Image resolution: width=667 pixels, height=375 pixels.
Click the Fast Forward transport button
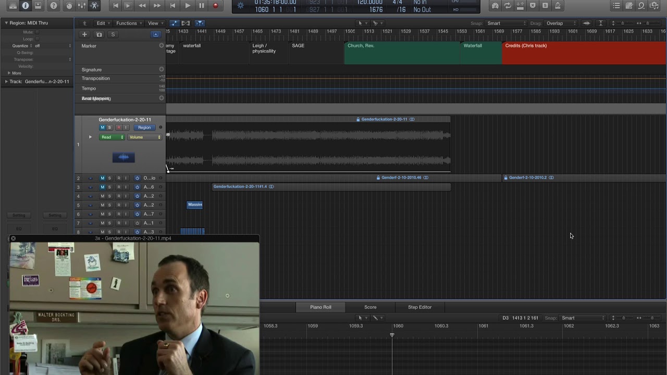click(157, 6)
